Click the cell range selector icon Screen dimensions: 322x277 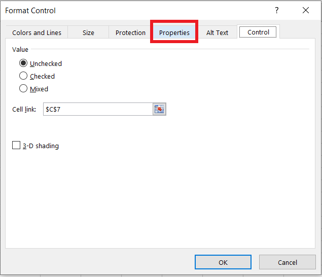click(159, 109)
